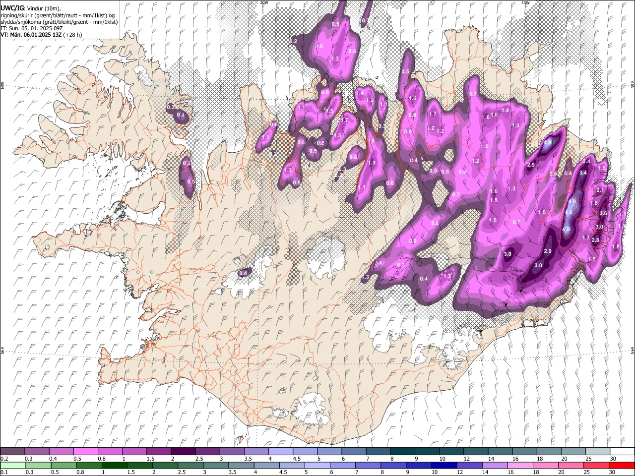Click the '3.6' precipitation value on the map
This screenshot has width=635, height=476.
603,213
